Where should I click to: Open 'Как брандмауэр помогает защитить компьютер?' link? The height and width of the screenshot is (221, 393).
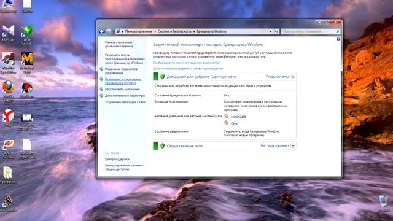[x=186, y=63]
